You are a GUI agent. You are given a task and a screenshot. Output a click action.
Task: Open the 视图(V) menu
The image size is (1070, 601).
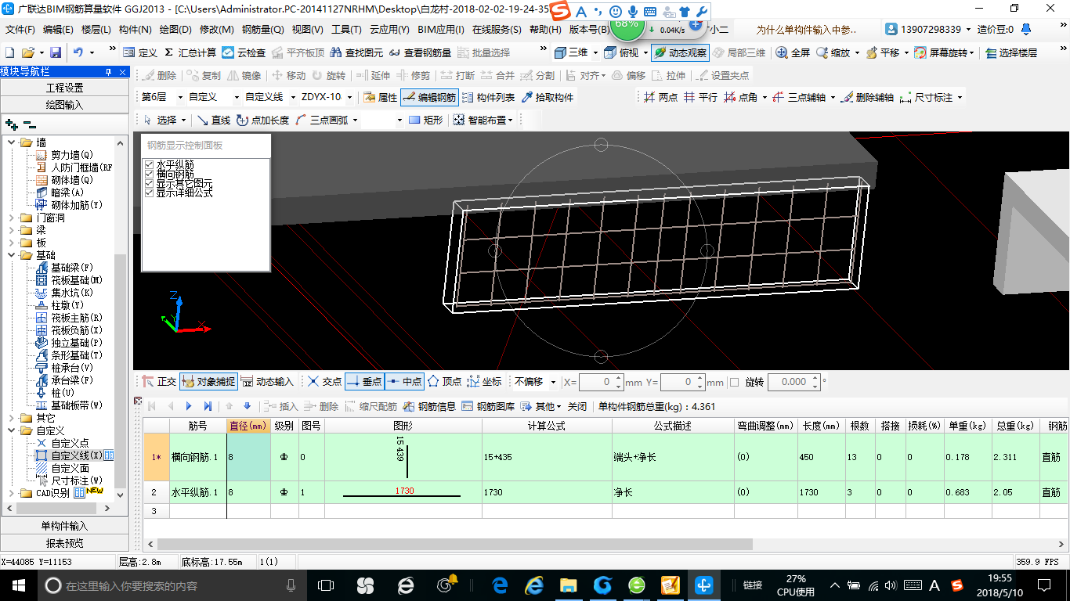(x=307, y=30)
